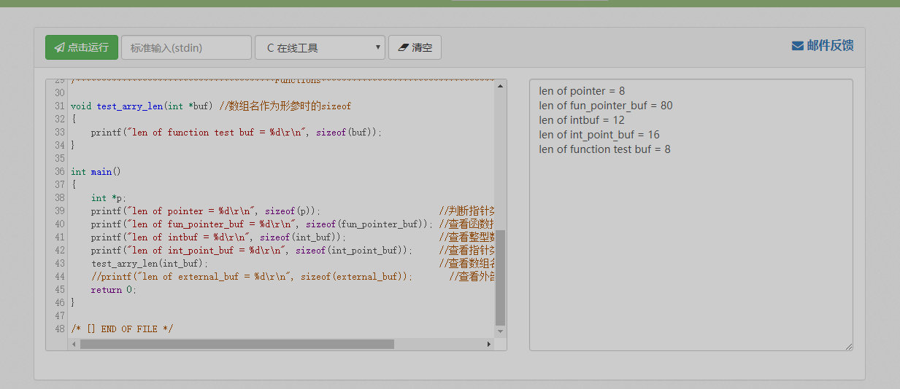900x389 pixels.
Task: Click the "return 0;" line 45
Action: (114, 289)
